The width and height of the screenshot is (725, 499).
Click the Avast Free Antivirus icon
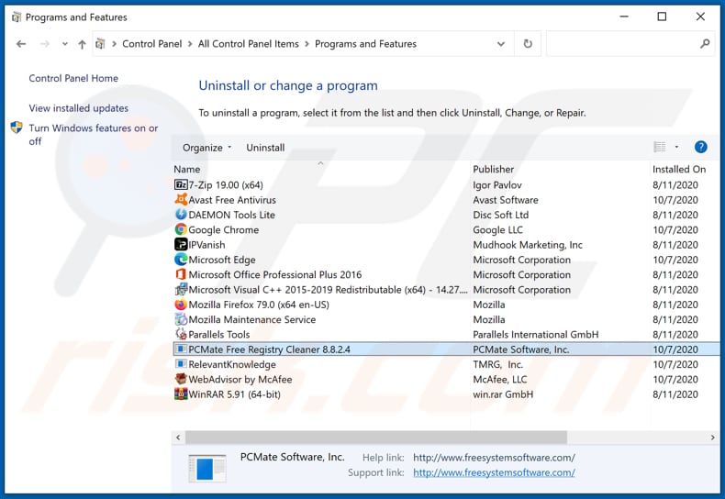(181, 200)
